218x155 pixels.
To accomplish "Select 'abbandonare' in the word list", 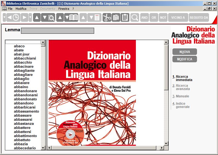I will point(25,91).
